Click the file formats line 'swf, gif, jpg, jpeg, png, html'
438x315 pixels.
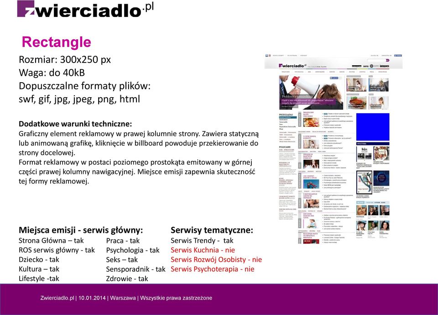(x=79, y=99)
